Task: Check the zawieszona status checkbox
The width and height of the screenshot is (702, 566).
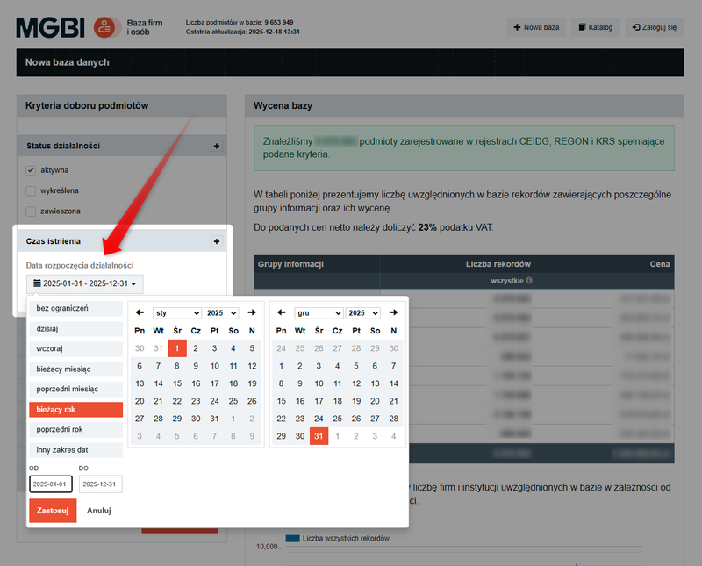Action: [30, 211]
